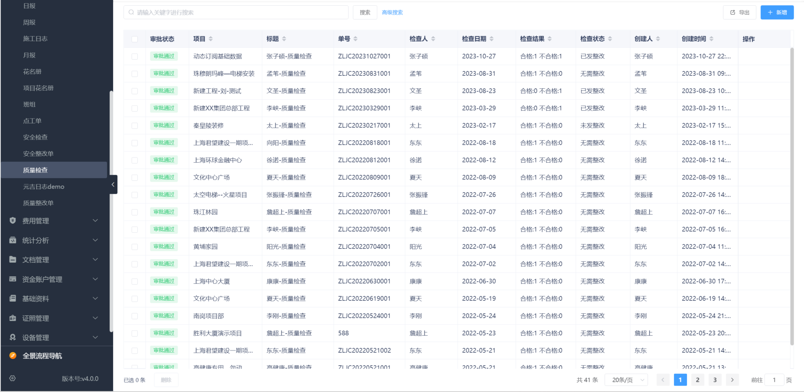Open 高级搜索 link
Viewport: 804px width, 392px height.
(392, 12)
